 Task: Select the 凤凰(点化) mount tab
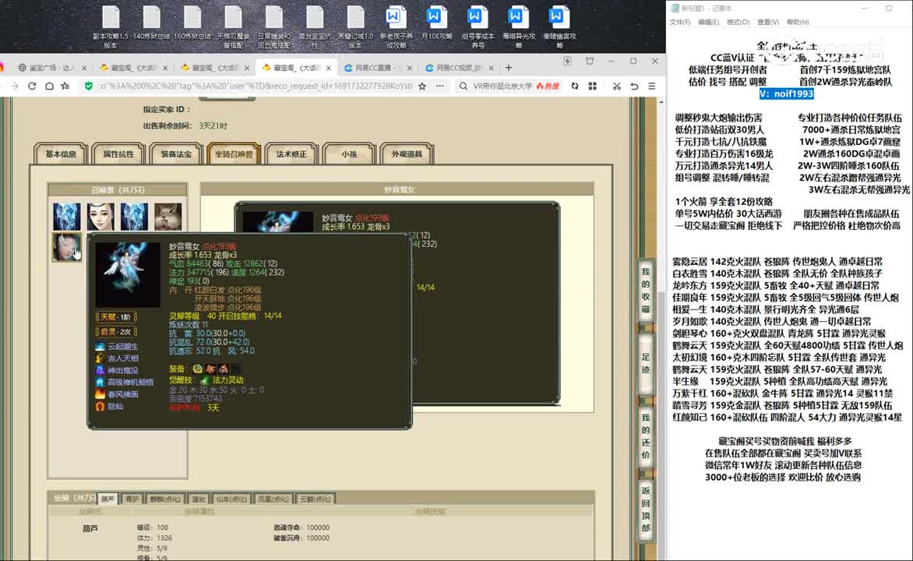[273, 499]
